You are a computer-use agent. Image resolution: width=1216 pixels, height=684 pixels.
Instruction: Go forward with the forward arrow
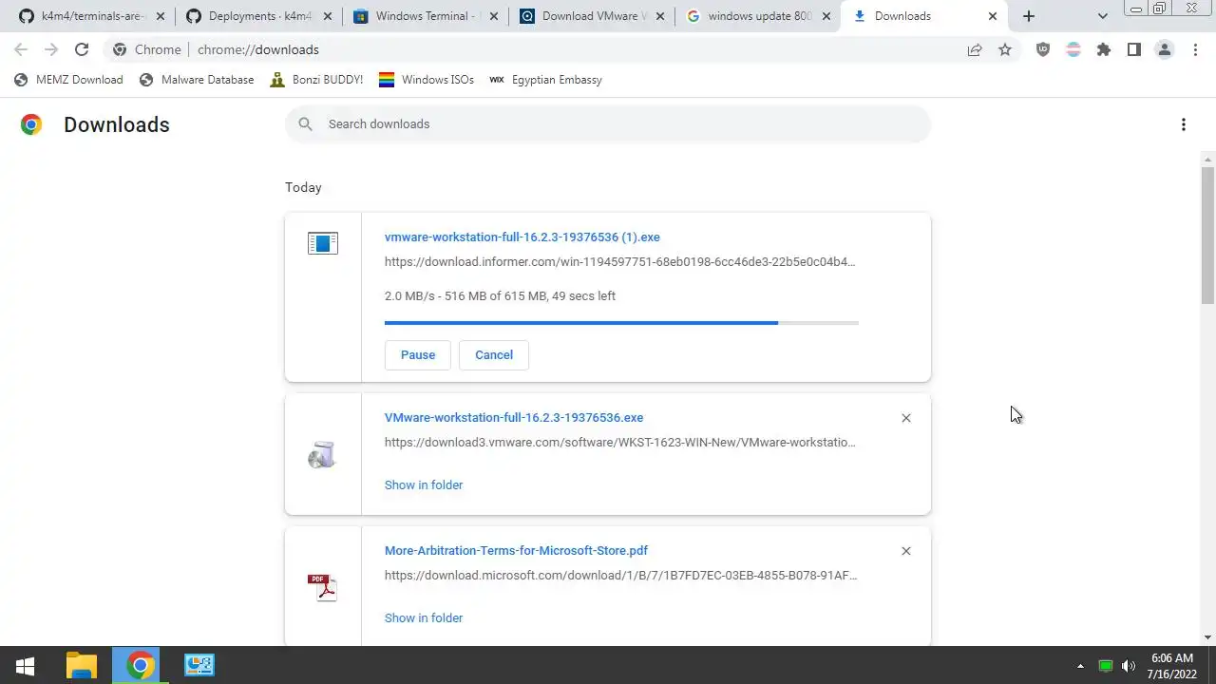coord(51,49)
